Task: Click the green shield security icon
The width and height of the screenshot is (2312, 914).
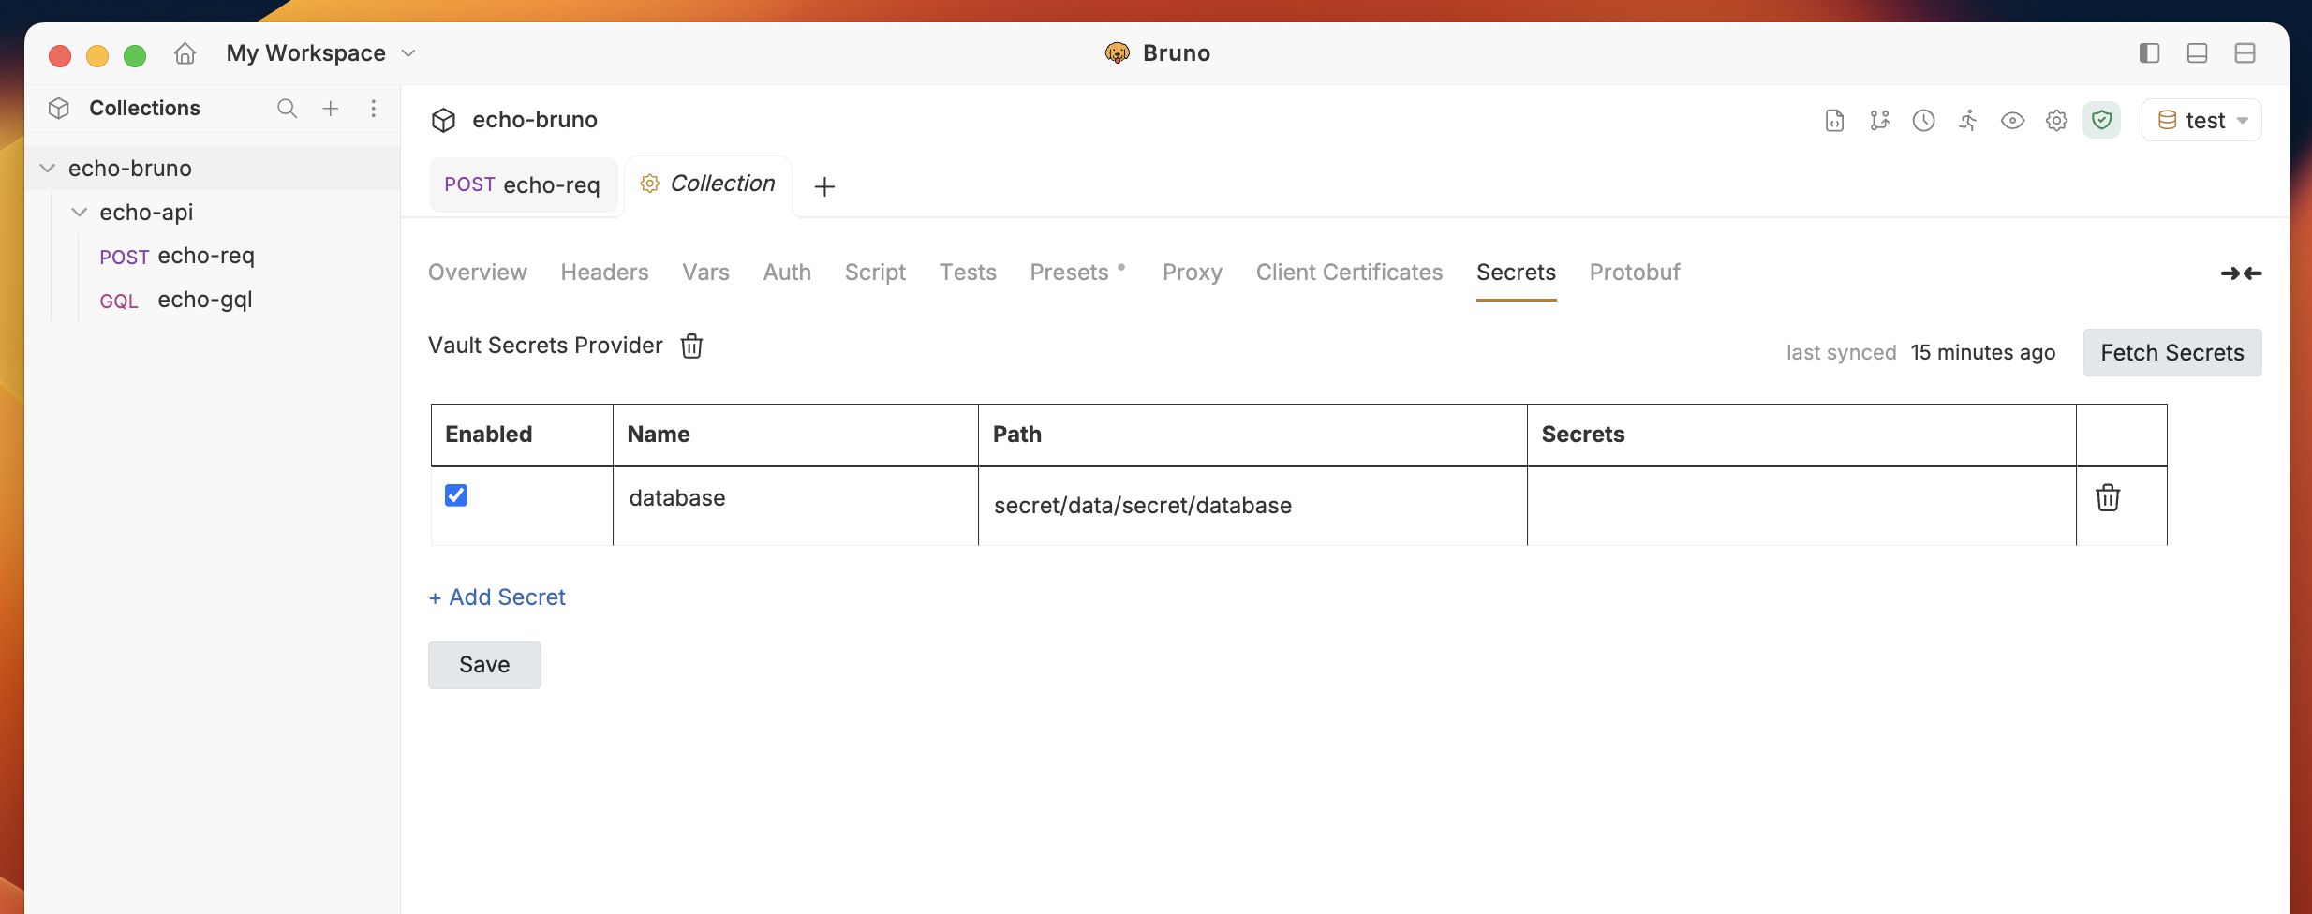Action: 2102,121
